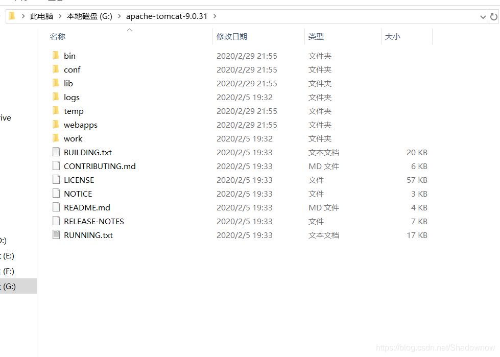Select the highlighted (G:) drive in the sidebar
This screenshot has width=500, height=357.
tap(18, 286)
